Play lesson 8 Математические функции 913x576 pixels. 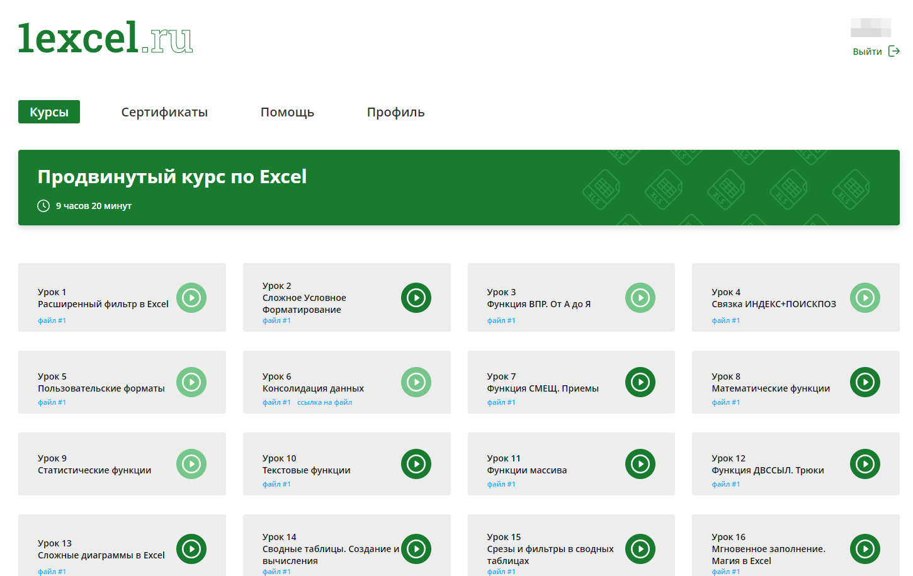pos(865,382)
